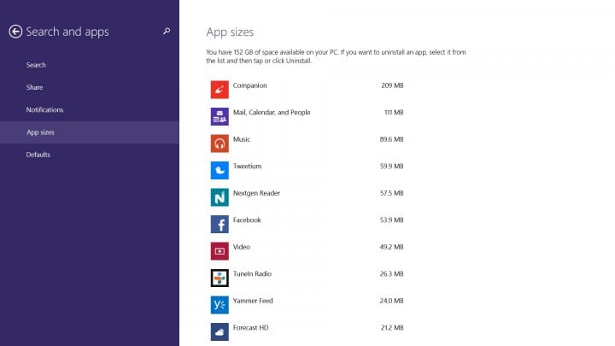Select the Yammer Feed icon
This screenshot has height=346, width=615.
220,305
